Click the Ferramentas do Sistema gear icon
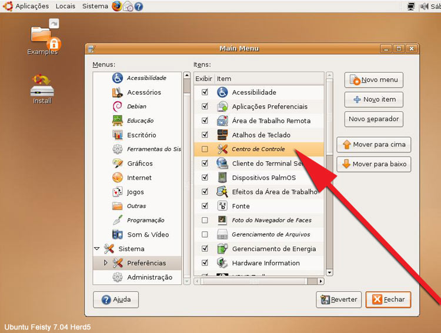The height and width of the screenshot is (333, 441). [x=117, y=149]
